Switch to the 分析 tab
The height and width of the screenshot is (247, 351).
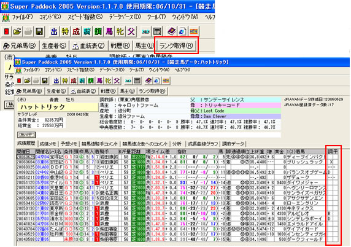177,144
